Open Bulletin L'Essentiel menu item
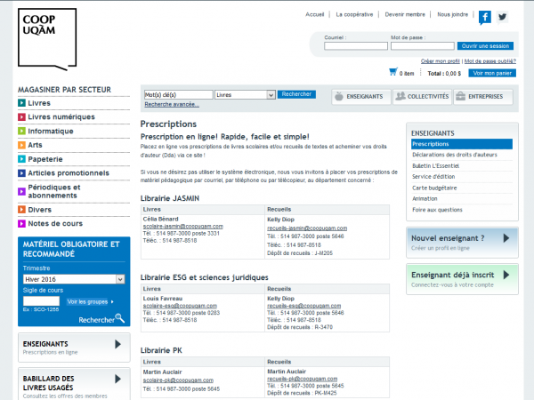The width and height of the screenshot is (534, 400). (435, 165)
